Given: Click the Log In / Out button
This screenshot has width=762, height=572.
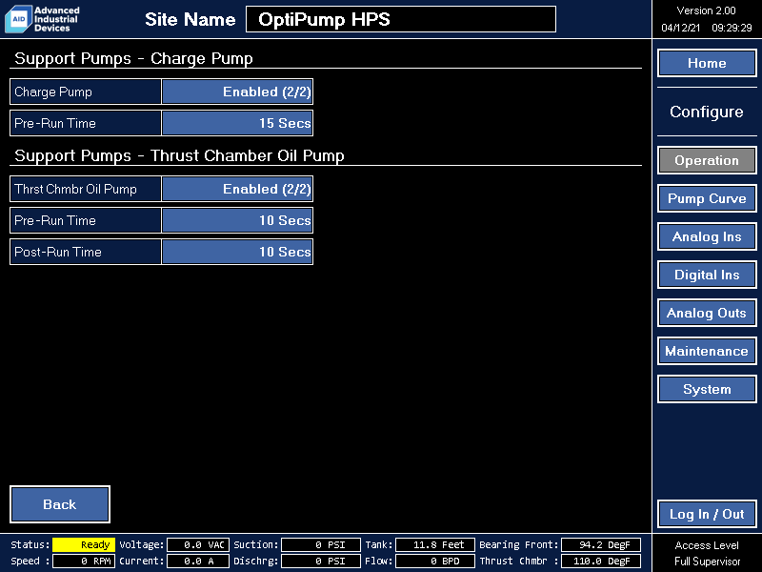Looking at the screenshot, I should (x=707, y=514).
